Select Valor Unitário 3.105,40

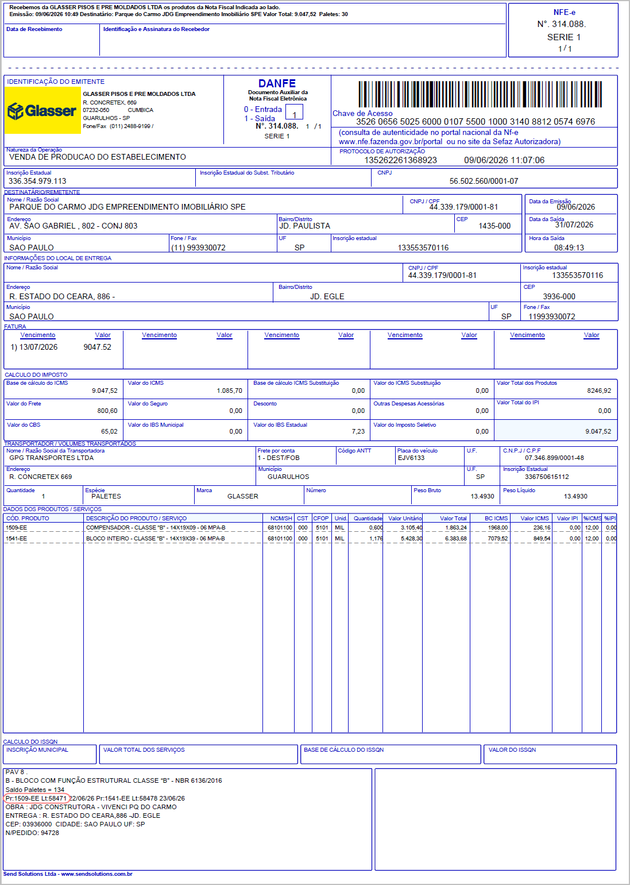(x=411, y=527)
